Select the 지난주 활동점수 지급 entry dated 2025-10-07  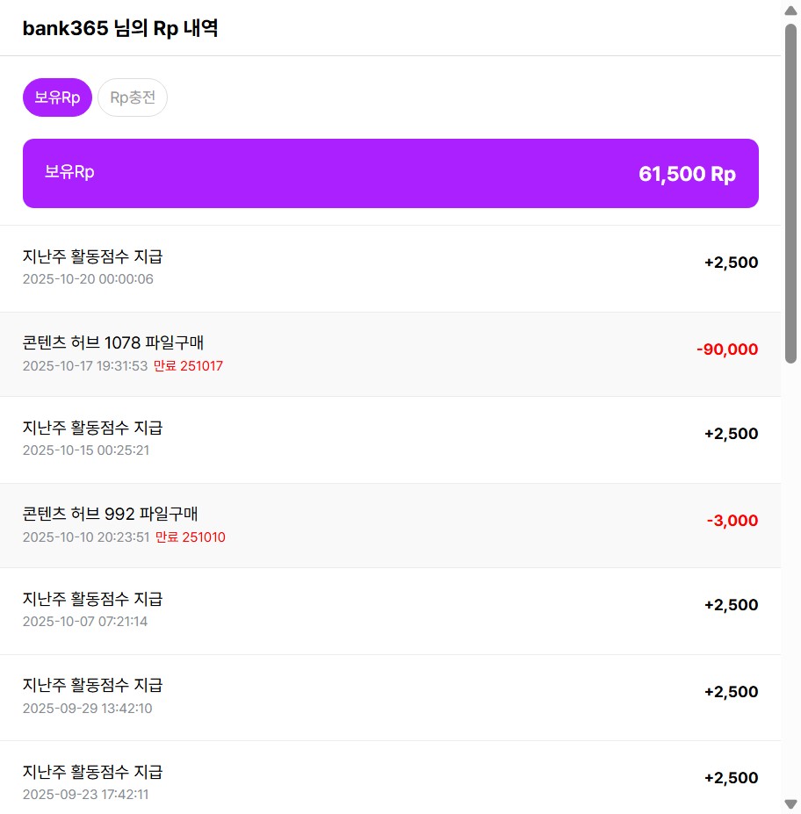[x=92, y=600]
